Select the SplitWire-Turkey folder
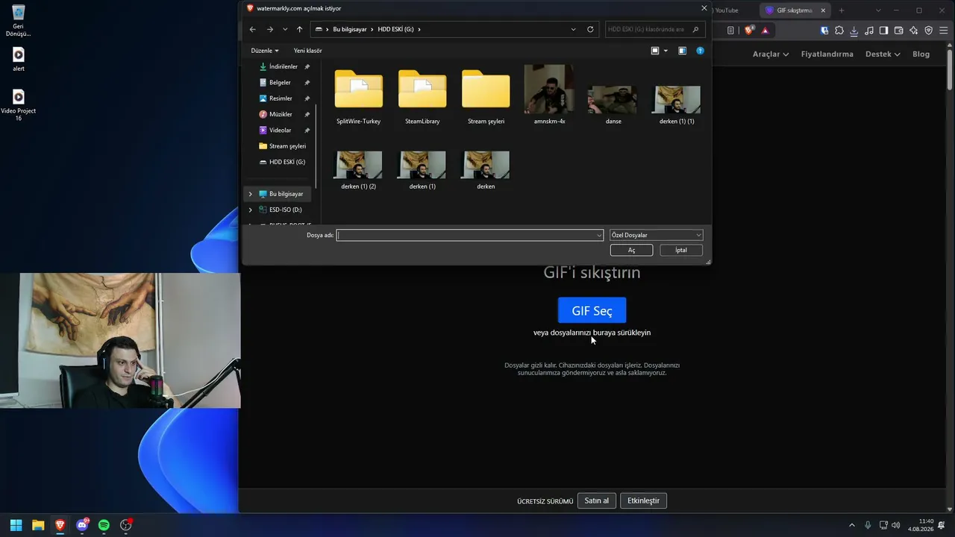The height and width of the screenshot is (537, 955). 359,97
